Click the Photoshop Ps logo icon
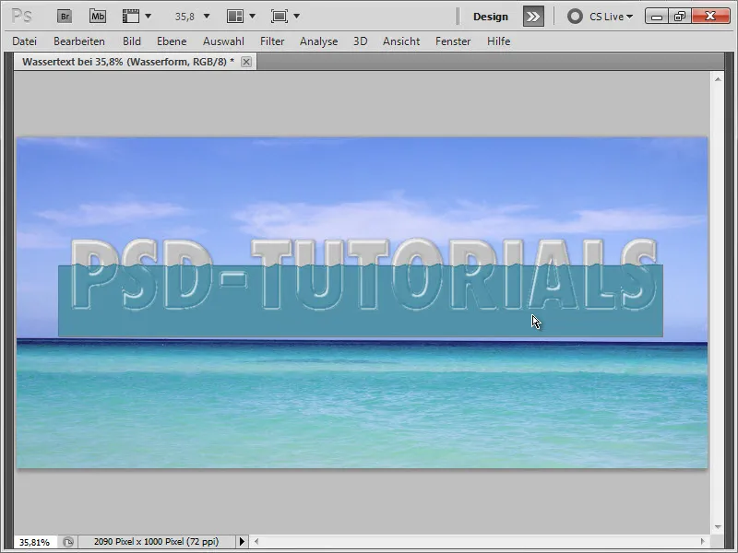 [x=21, y=17]
